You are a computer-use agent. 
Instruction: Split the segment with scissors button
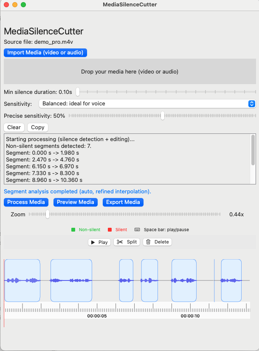click(127, 242)
